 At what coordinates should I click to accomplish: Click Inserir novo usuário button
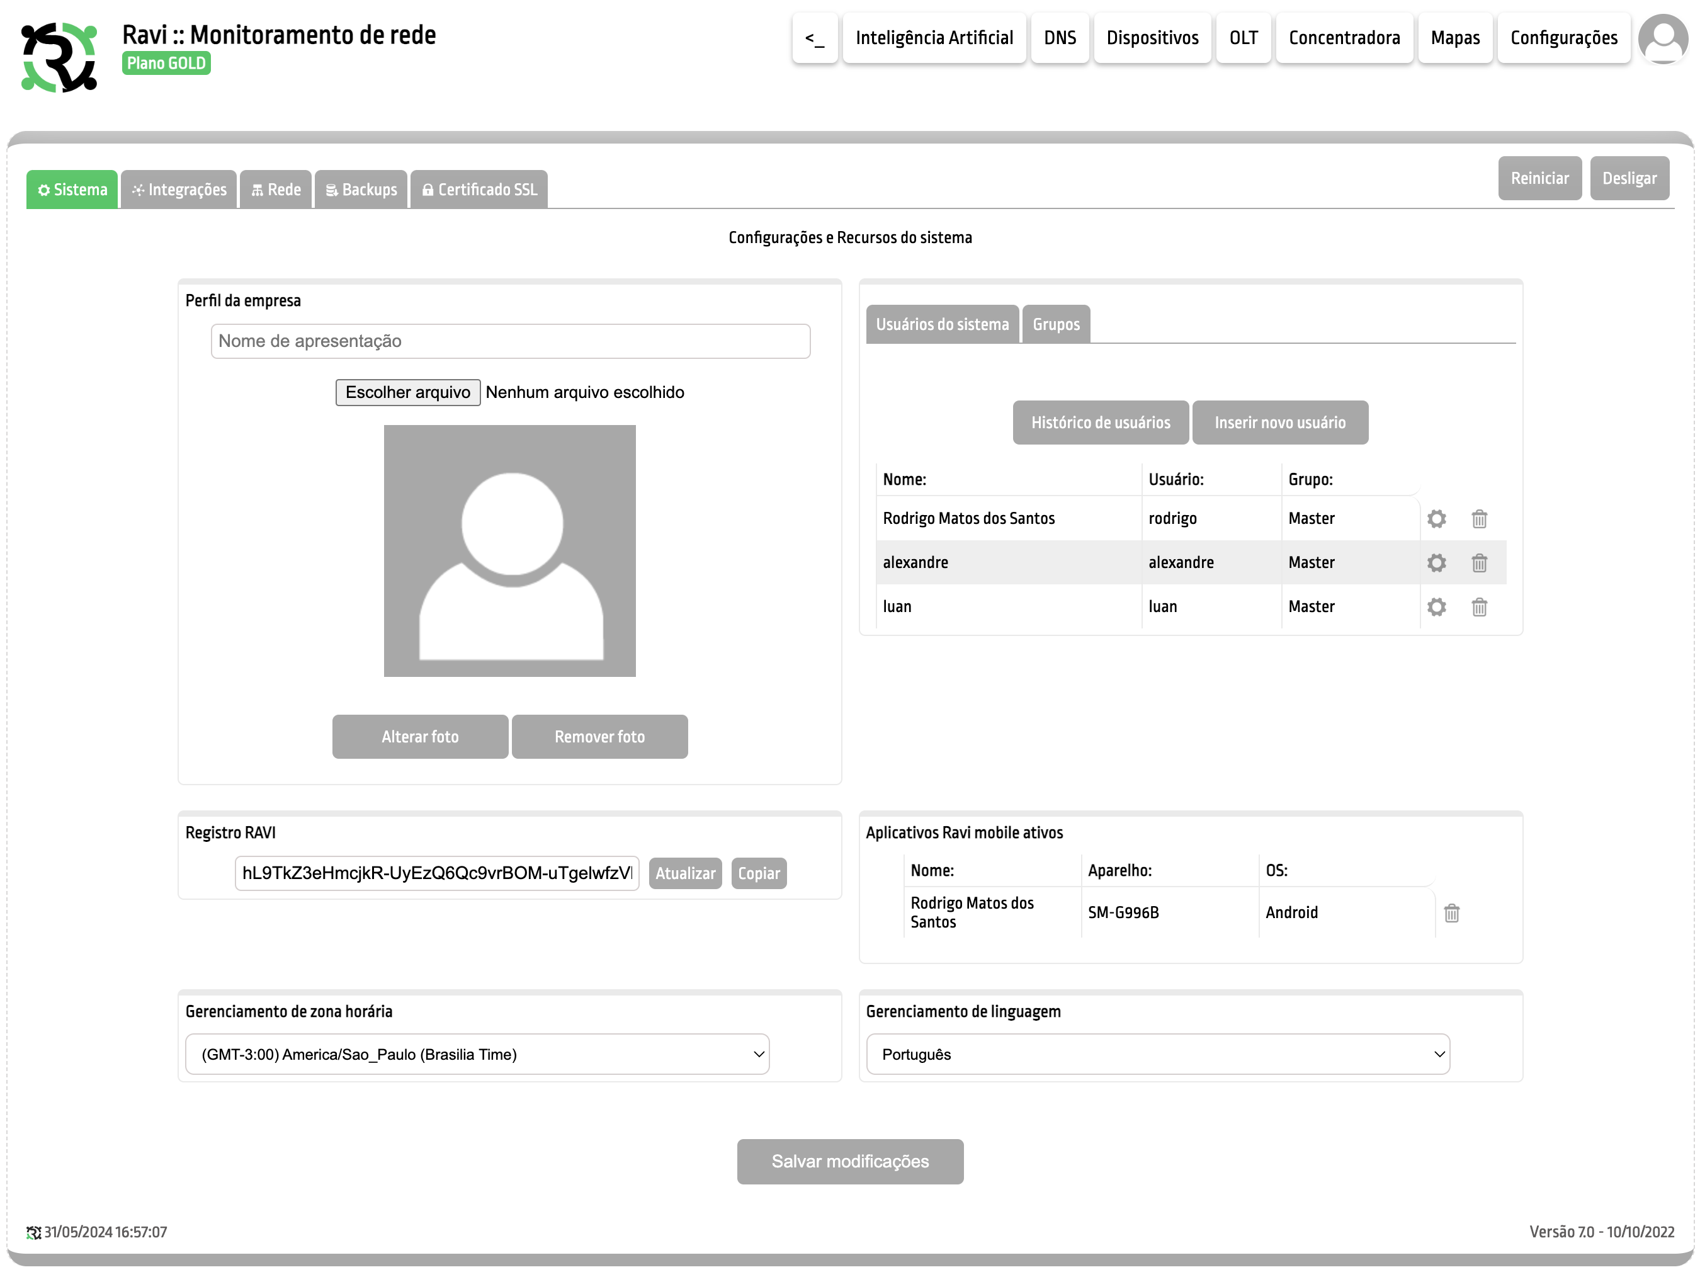1279,422
